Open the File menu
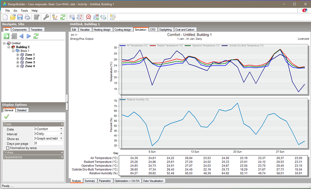The width and height of the screenshot is (311, 189). (7, 10)
